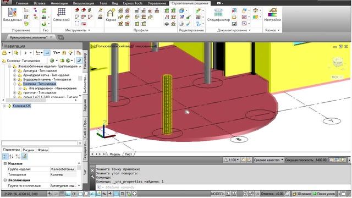Image resolution: width=352 pixels, height=198 pixels.
Task: Click the printer icon in Документирование group
Action: pyautogui.click(x=234, y=17)
